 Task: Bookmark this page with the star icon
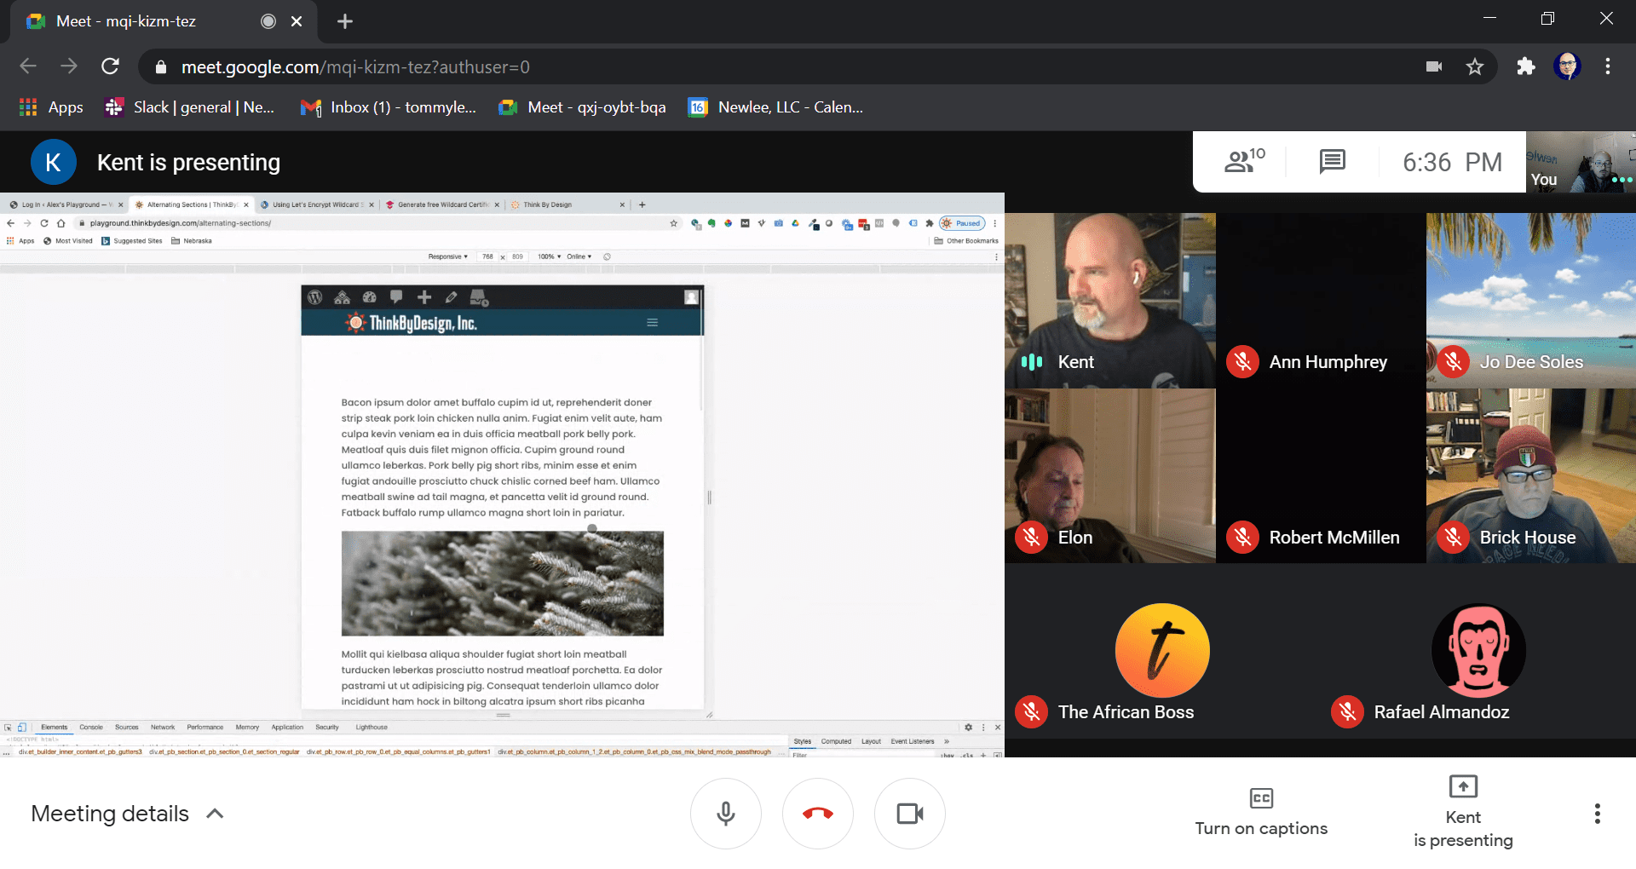click(1475, 66)
